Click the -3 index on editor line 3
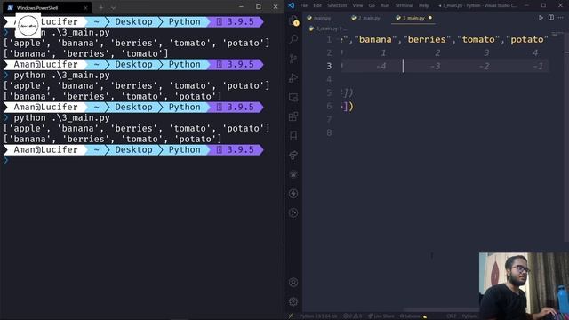Viewport: 569px width, 320px height. coord(435,66)
